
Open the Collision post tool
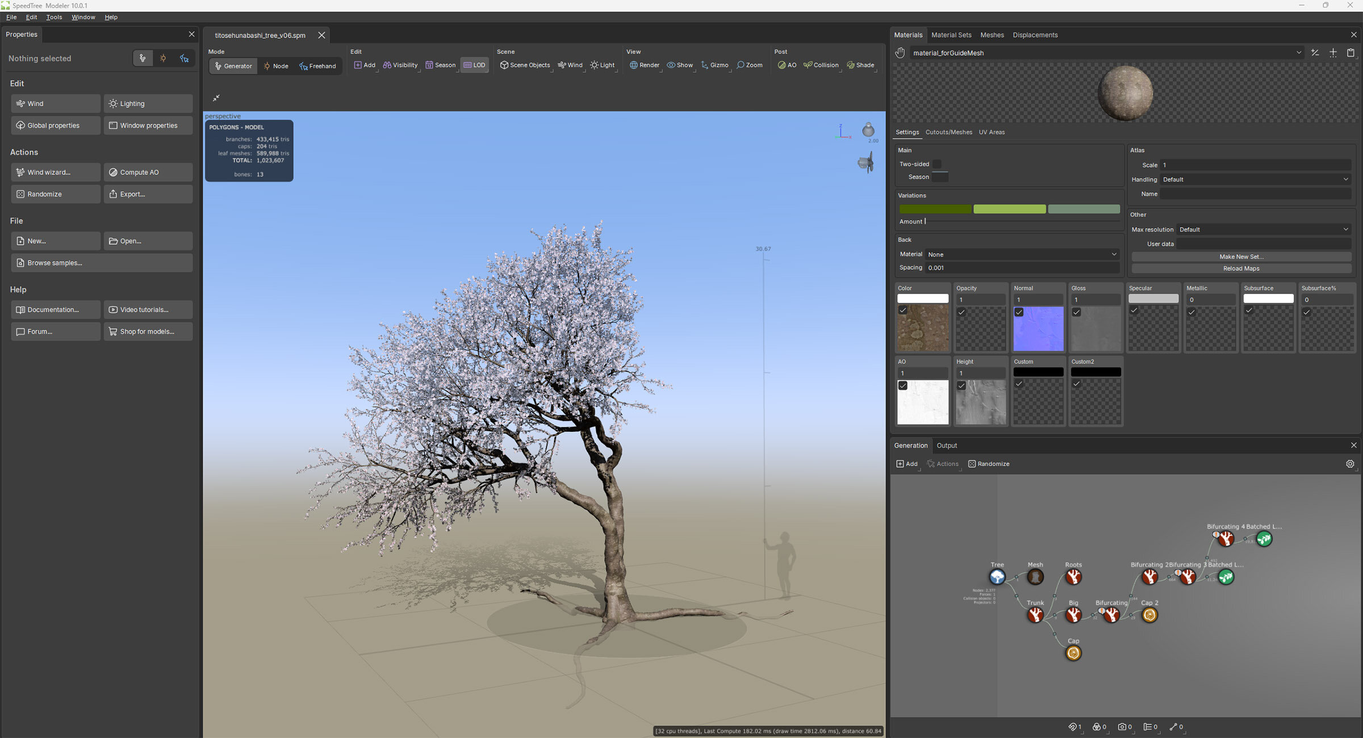(x=821, y=65)
